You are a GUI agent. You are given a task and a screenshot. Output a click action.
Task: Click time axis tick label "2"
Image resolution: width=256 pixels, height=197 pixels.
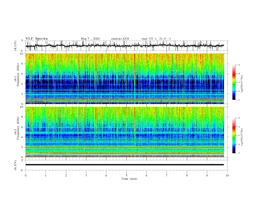click(66, 175)
